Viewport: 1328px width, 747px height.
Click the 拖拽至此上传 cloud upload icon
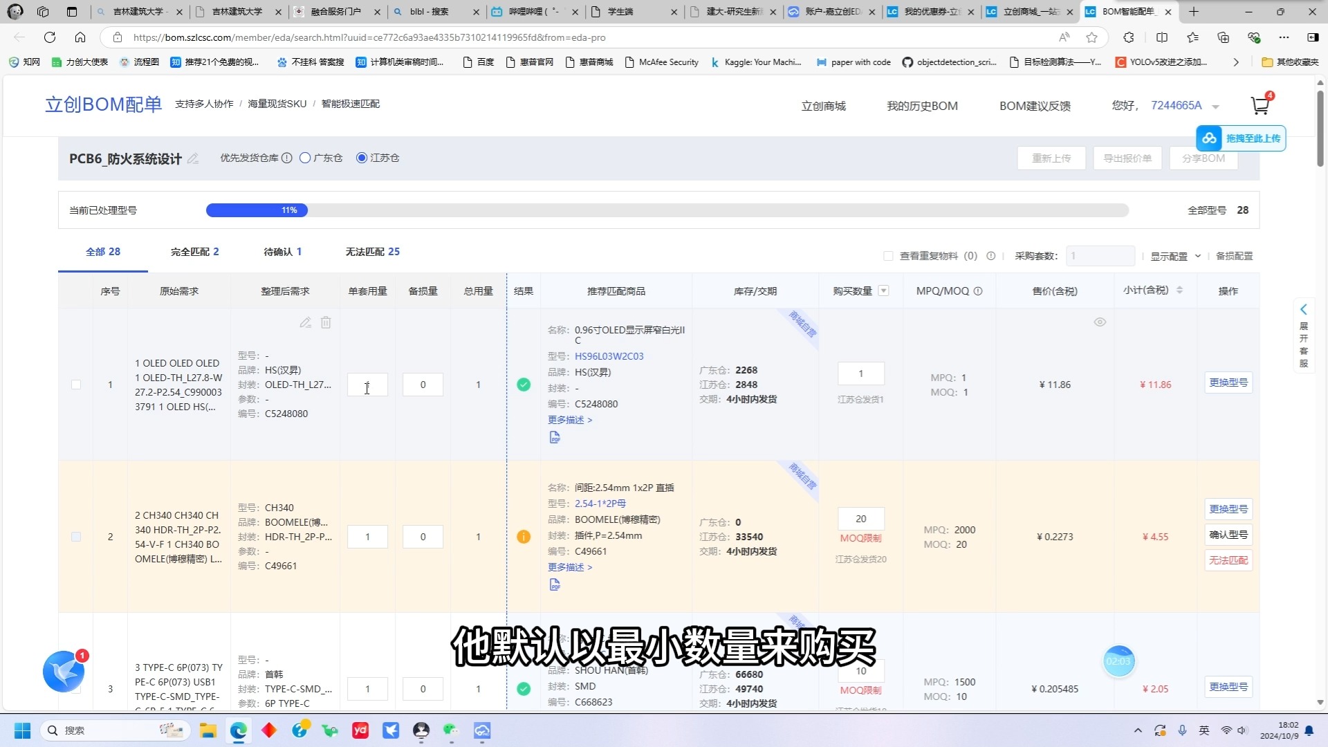tap(1209, 138)
